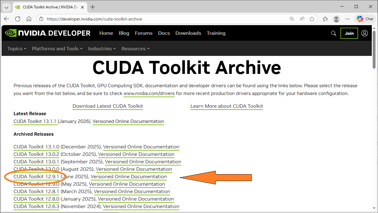Open the CUDA Toolkit 12.9.1 link
378x213 pixels.
pyautogui.click(x=36, y=176)
